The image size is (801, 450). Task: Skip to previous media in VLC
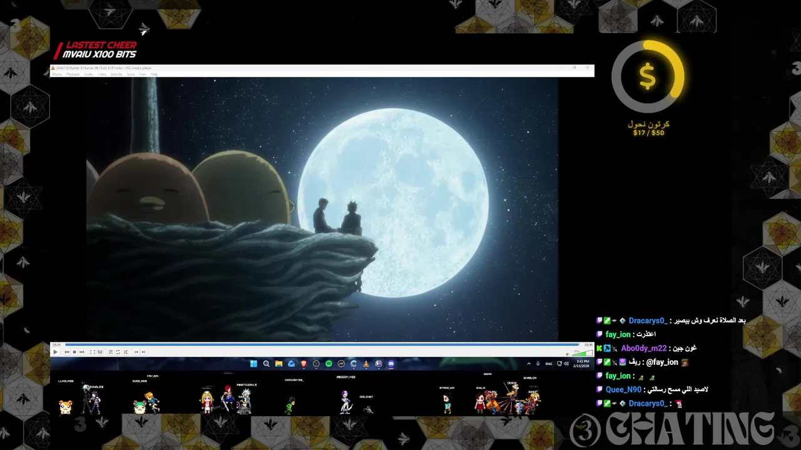(67, 352)
